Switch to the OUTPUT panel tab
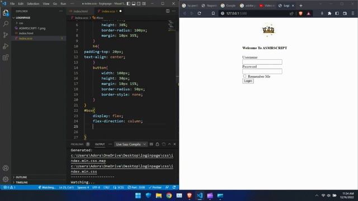The width and height of the screenshot is (358, 201). pos(100,144)
